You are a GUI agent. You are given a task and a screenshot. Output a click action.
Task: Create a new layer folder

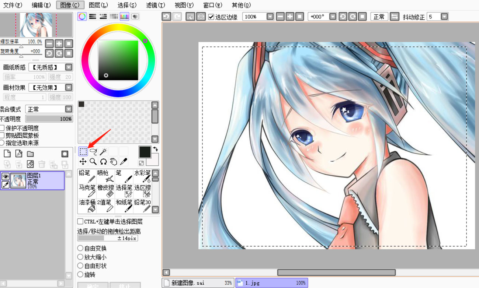coord(30,154)
